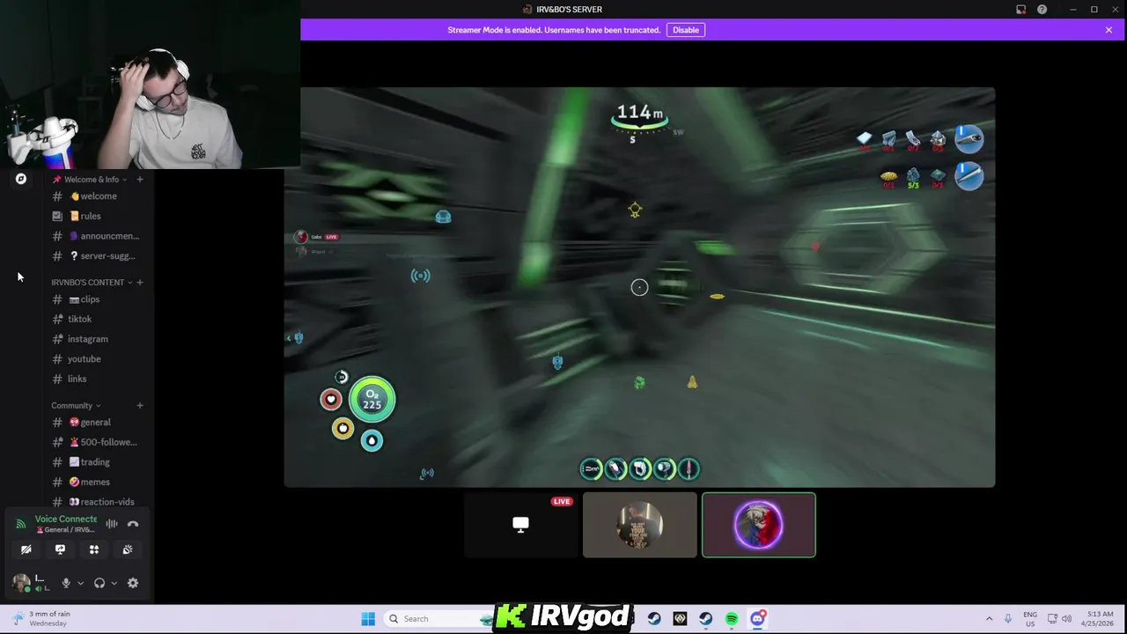Open the activities launcher icon
The width and height of the screenshot is (1127, 634).
coord(94,549)
